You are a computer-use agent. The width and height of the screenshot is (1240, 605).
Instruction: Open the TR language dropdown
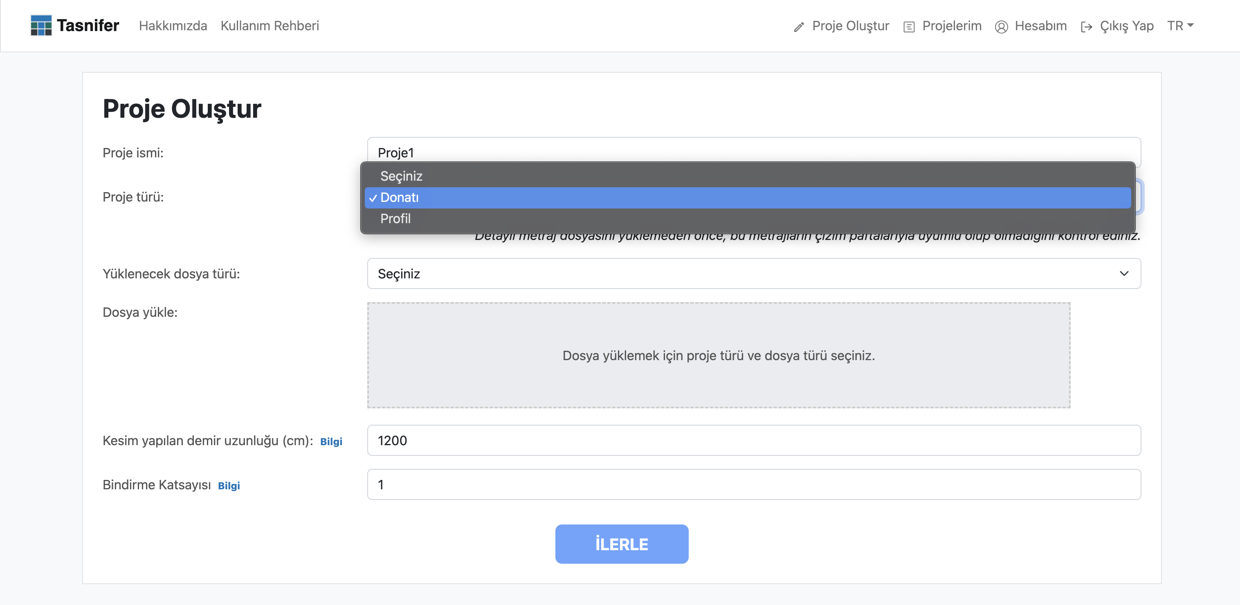[1180, 25]
